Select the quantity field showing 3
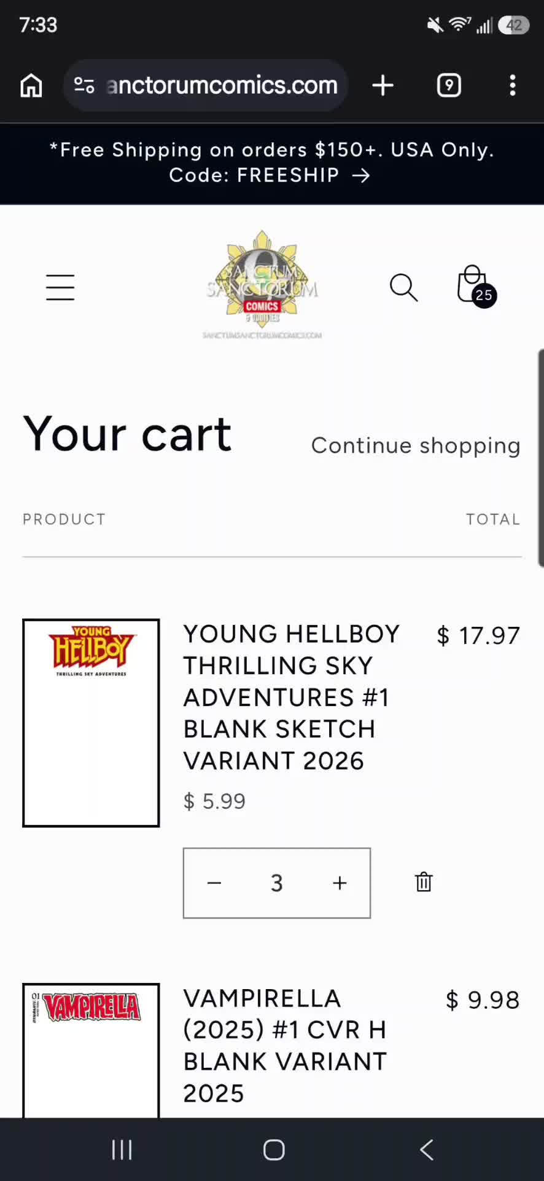The height and width of the screenshot is (1181, 544). (x=277, y=883)
